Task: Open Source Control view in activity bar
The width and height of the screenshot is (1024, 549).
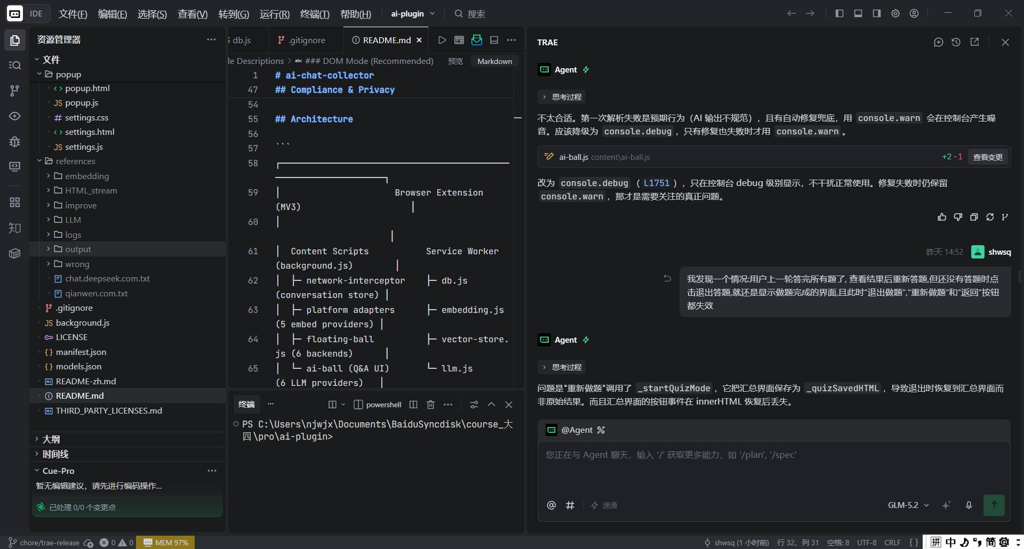Action: [15, 91]
